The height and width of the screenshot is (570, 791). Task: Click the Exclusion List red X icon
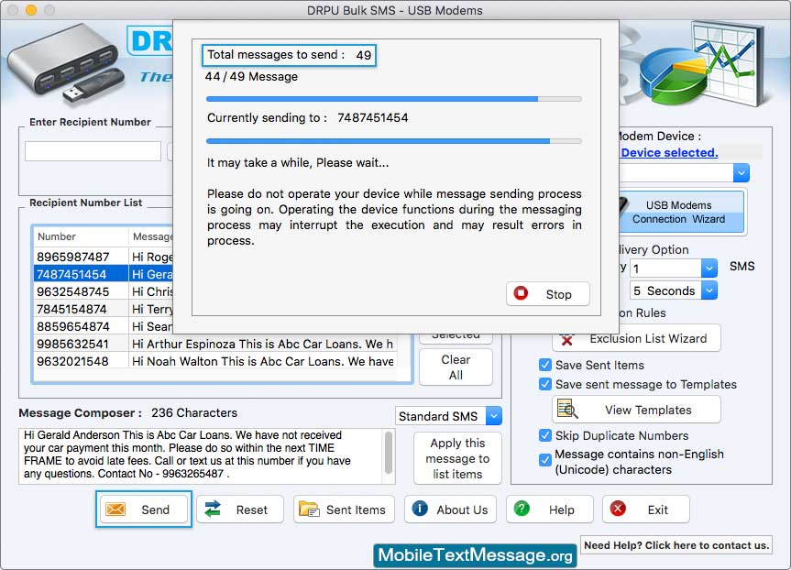566,339
